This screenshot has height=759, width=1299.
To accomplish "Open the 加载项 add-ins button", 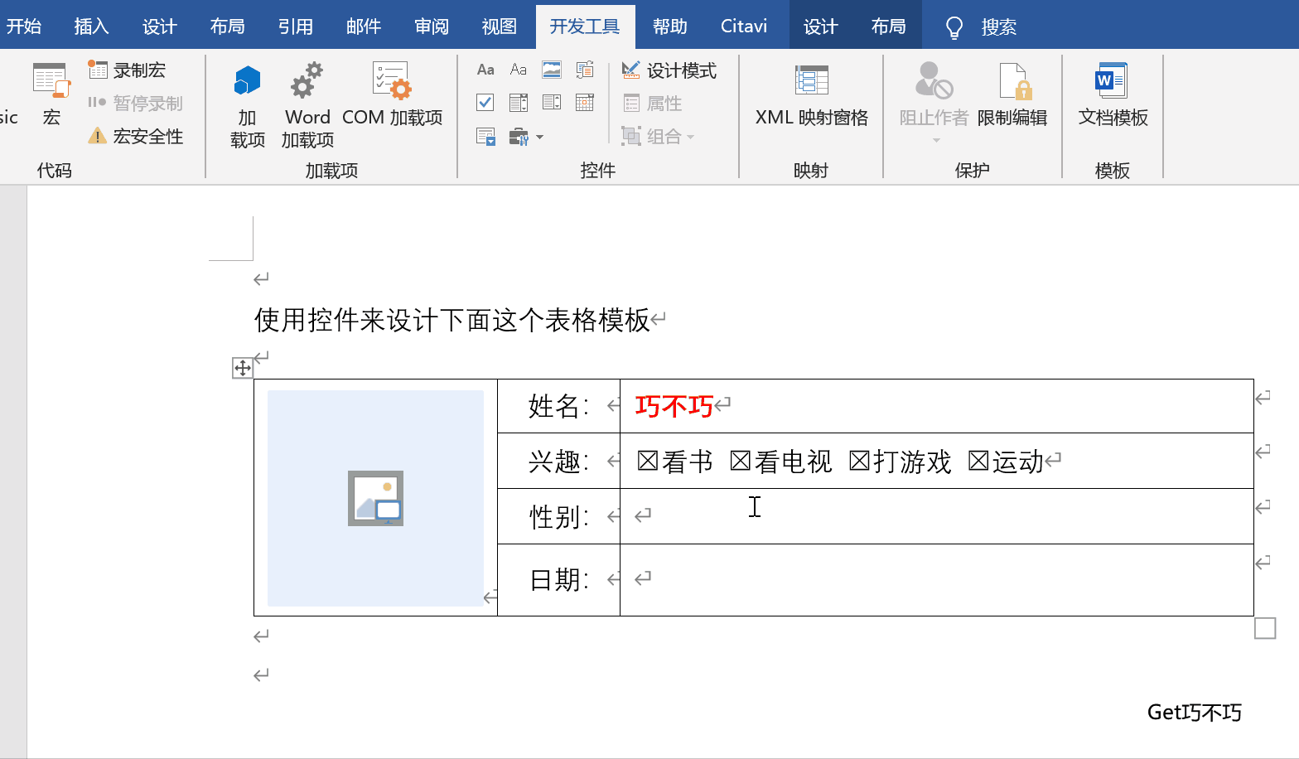I will click(x=247, y=105).
